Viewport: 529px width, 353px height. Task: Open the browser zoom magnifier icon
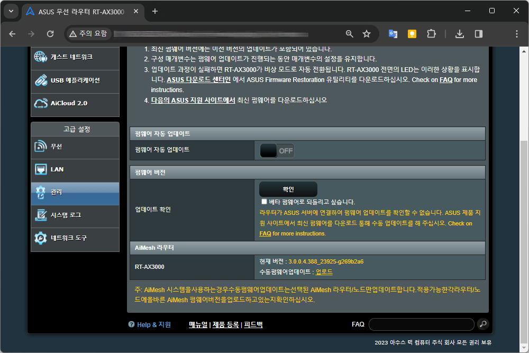[350, 34]
